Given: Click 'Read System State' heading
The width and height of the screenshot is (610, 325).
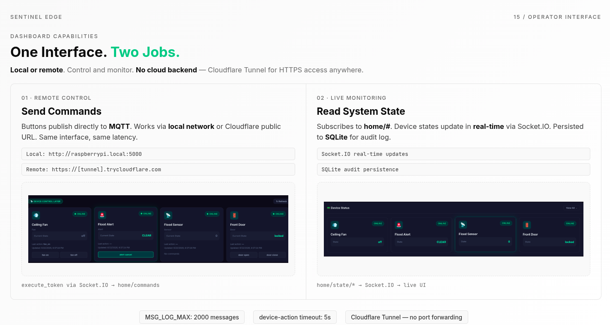Looking at the screenshot, I should (361, 111).
